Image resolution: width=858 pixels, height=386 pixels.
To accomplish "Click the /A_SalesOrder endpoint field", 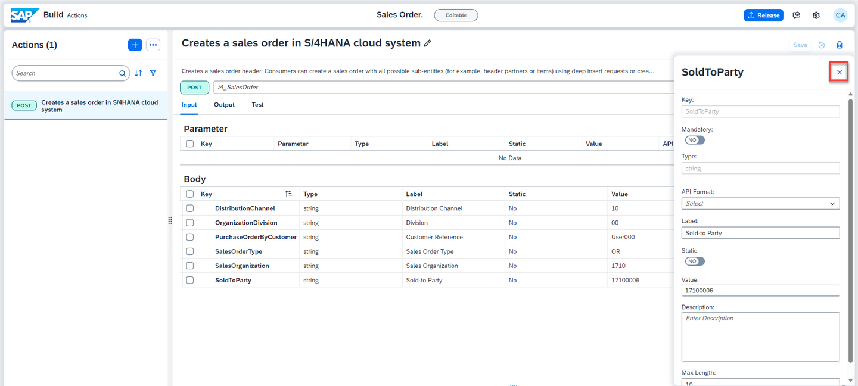I will point(443,87).
